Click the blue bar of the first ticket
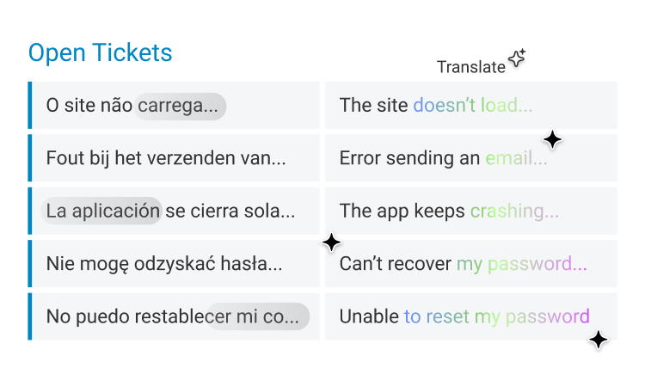Image resolution: width=645 pixels, height=368 pixels. [30, 105]
